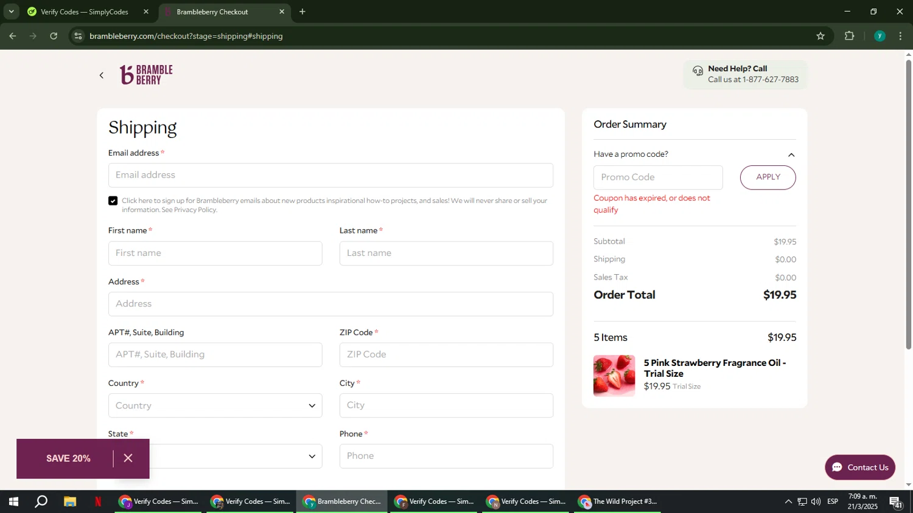Viewport: 913px width, 513px height.
Task: Focus the Promo Code field
Action: (x=658, y=177)
